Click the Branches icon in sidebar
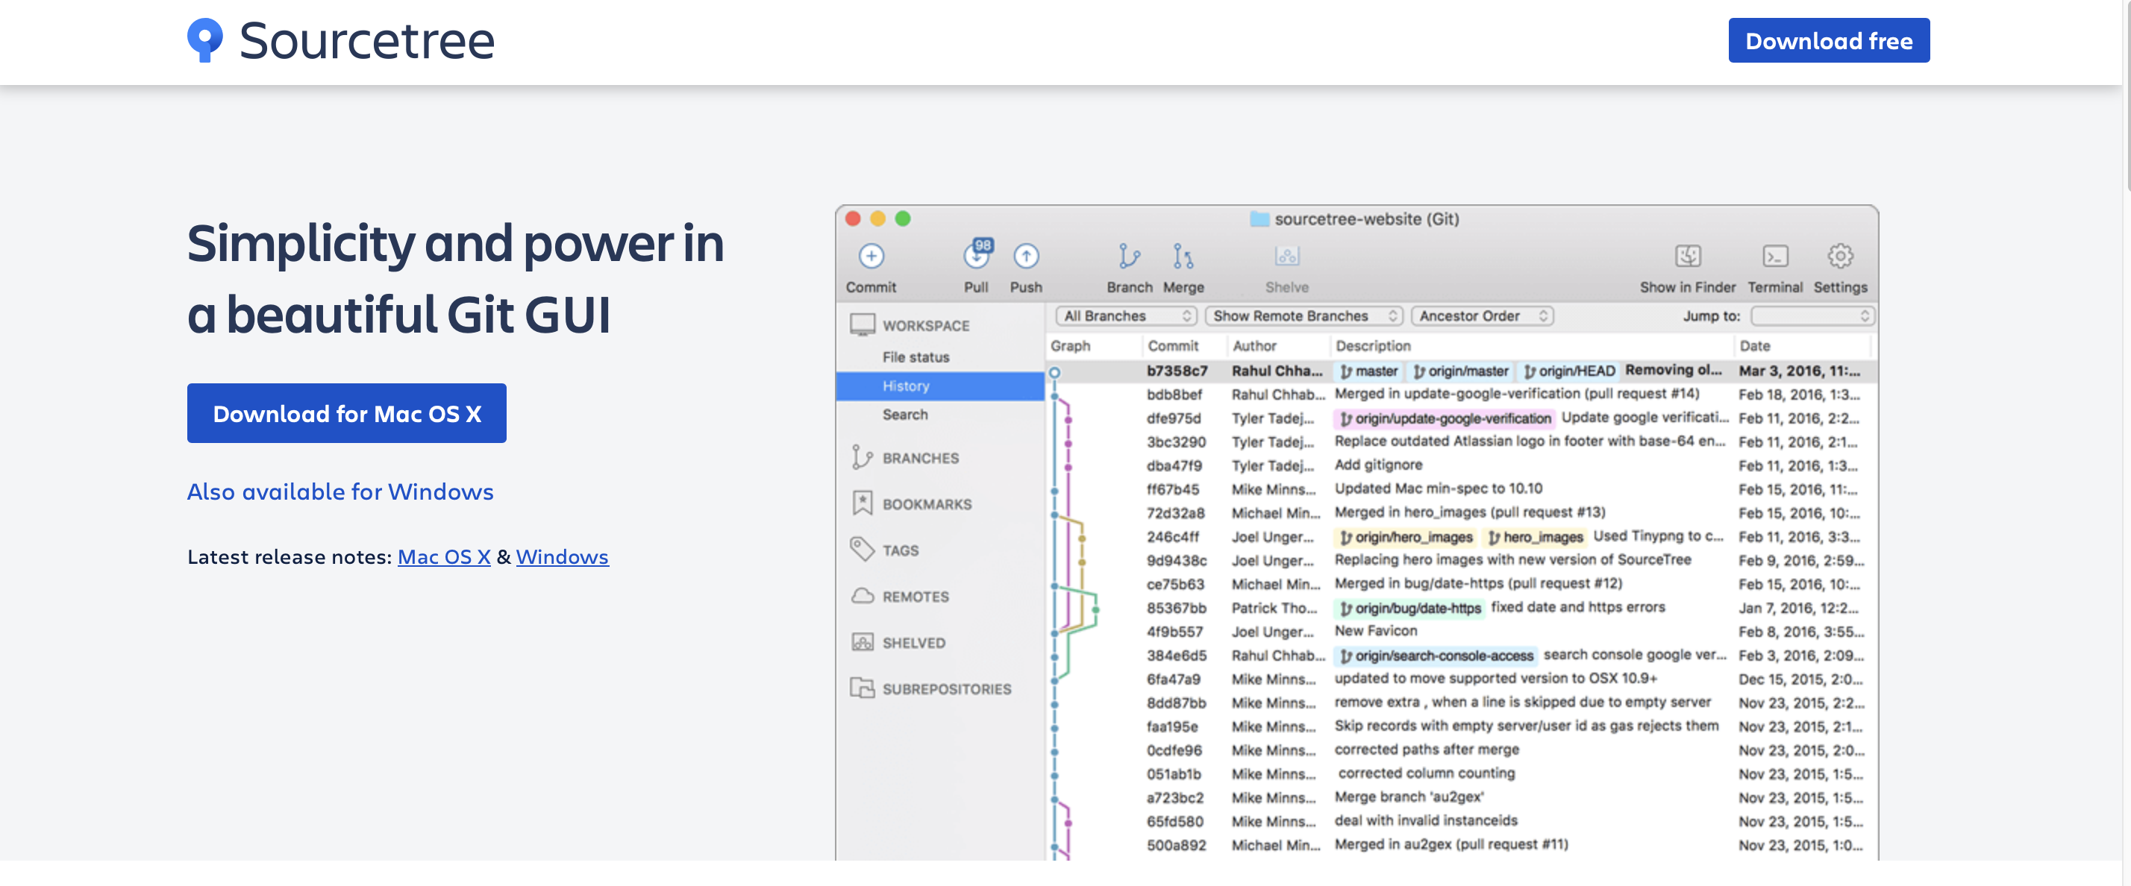Viewport: 2131px width, 886px height. click(862, 457)
